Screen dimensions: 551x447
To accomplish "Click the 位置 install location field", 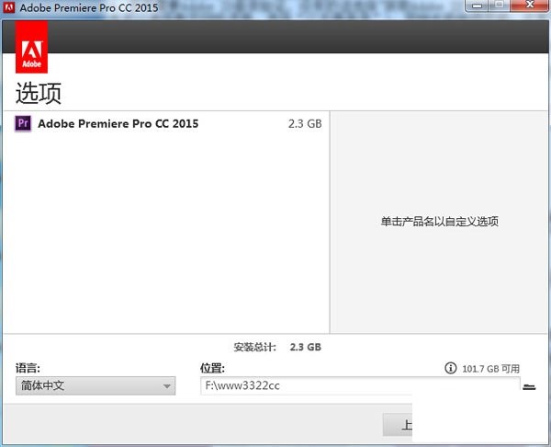I will pos(358,386).
